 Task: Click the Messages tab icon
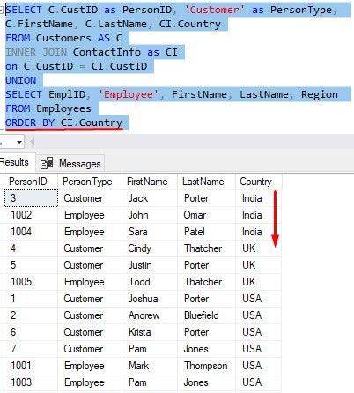[x=47, y=163]
